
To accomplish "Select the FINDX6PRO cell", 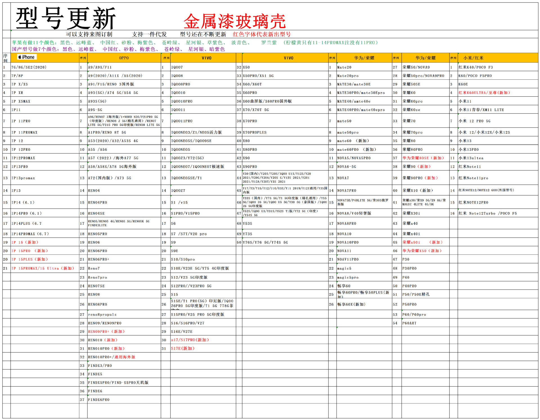I will point(98,400).
